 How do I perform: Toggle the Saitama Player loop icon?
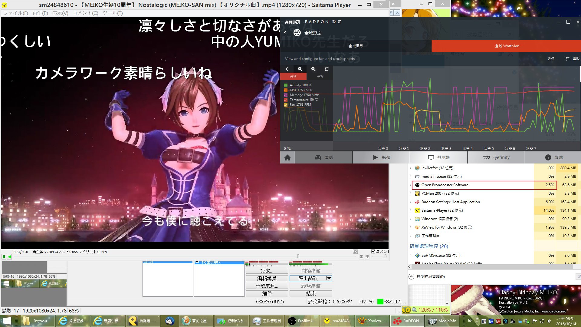point(355,252)
